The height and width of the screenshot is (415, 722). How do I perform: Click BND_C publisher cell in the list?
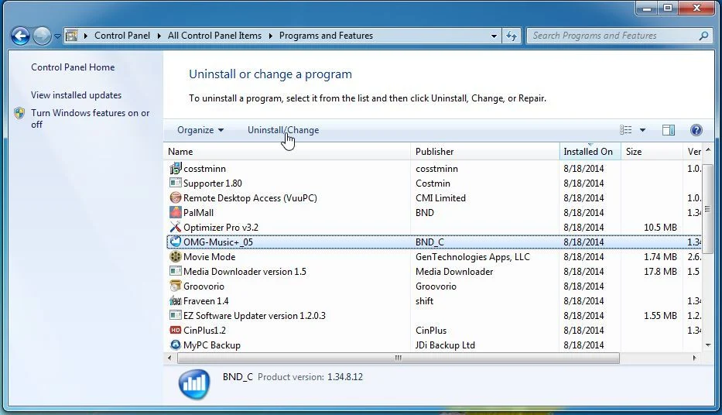click(x=429, y=242)
